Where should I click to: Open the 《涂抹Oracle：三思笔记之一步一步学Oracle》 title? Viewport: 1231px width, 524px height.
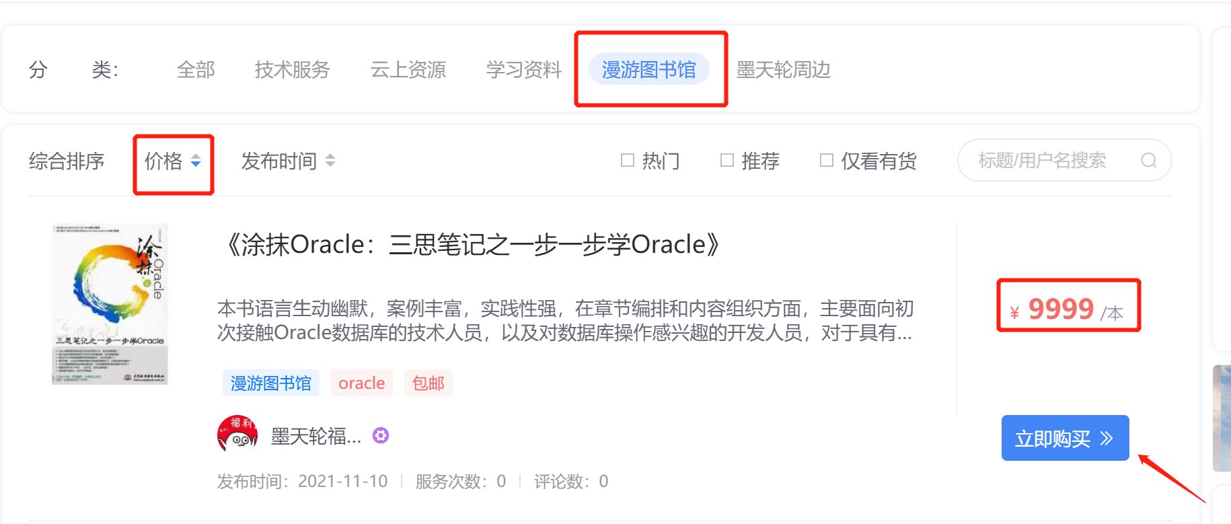473,244
